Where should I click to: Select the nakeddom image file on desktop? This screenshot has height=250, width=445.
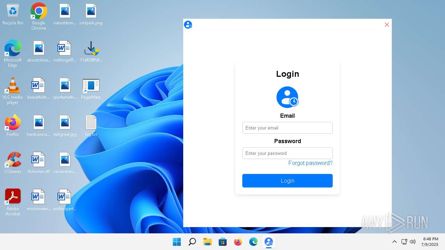coord(65,15)
